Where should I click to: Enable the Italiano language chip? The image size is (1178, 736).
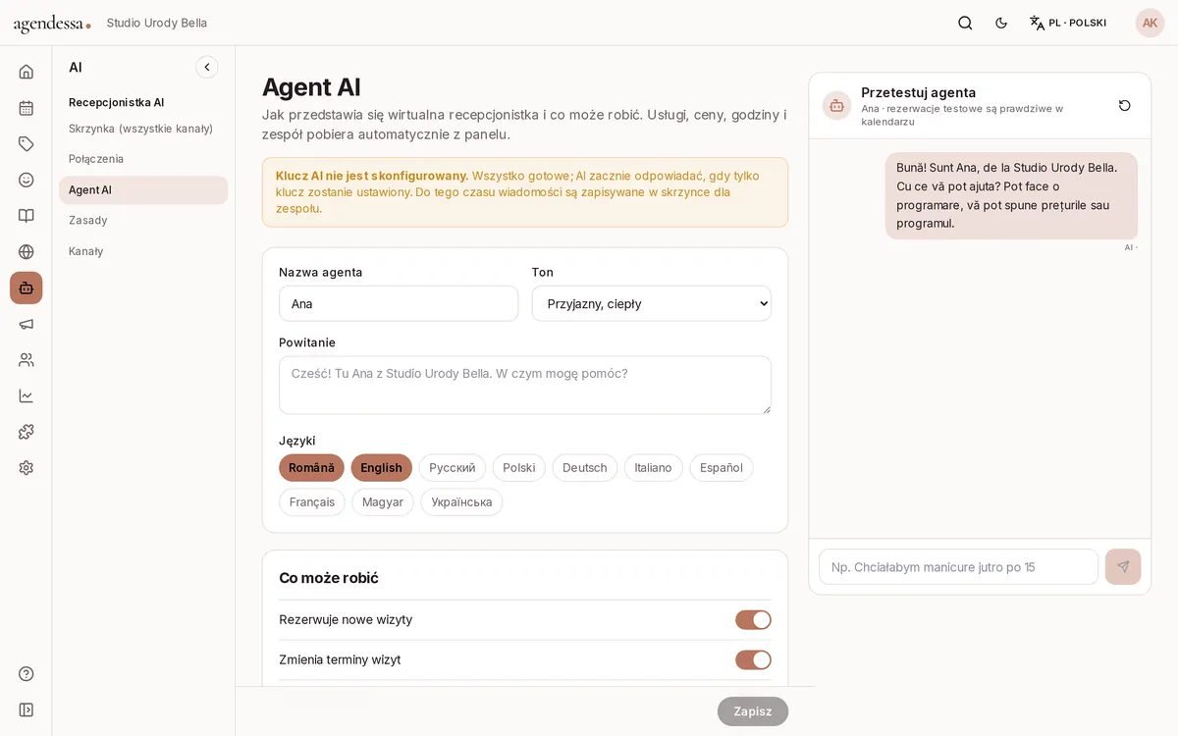[x=653, y=468]
